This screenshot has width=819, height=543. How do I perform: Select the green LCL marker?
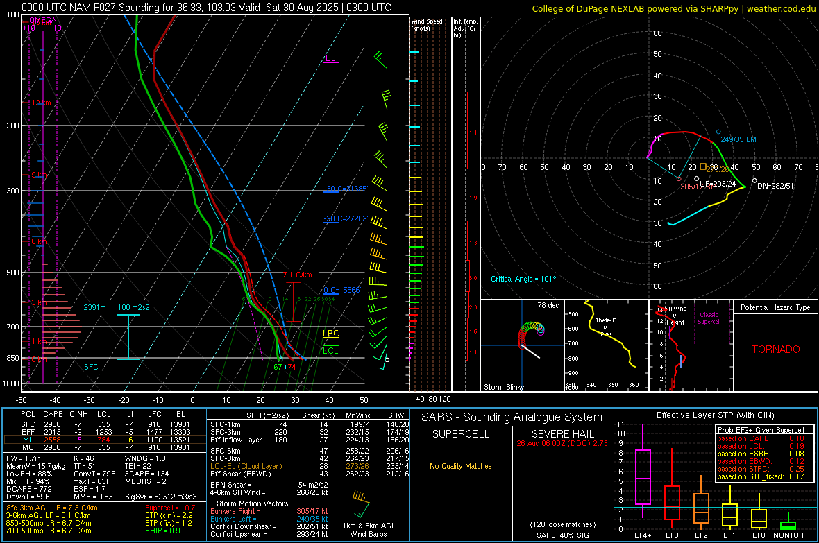pyautogui.click(x=330, y=350)
